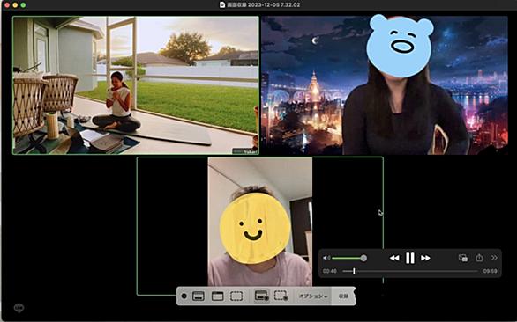Viewport: 517px width, 322px height.
Task: Select capture selected window mode
Action: (x=217, y=296)
